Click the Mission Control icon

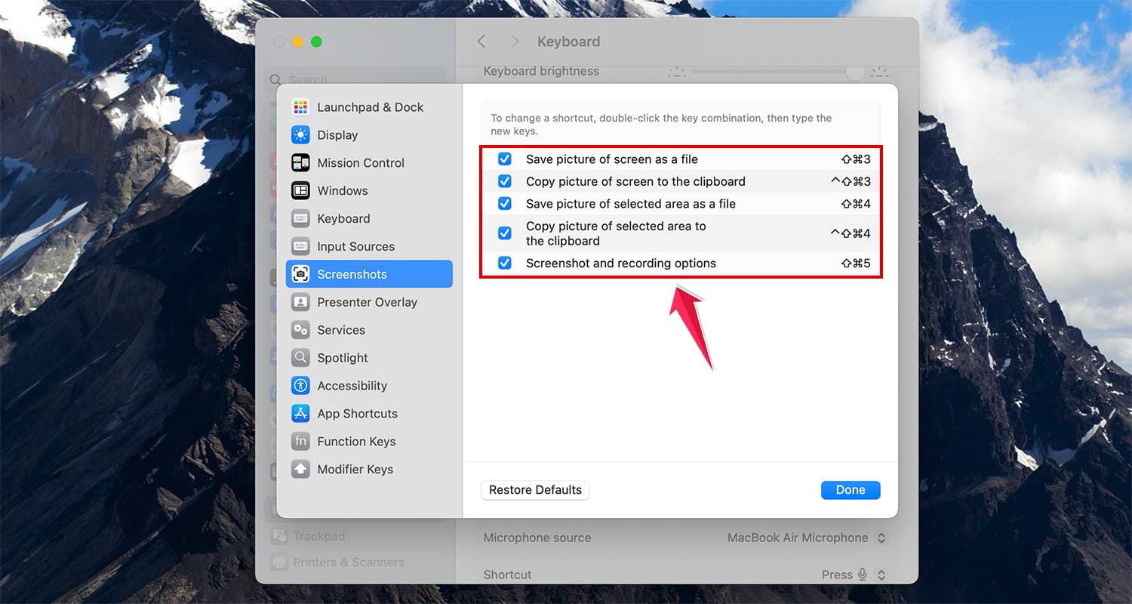(x=300, y=162)
